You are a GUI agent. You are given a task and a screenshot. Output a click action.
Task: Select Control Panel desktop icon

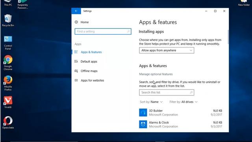[x=8, y=43]
